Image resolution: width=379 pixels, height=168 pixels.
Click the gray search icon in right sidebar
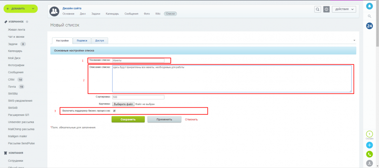[369, 16]
